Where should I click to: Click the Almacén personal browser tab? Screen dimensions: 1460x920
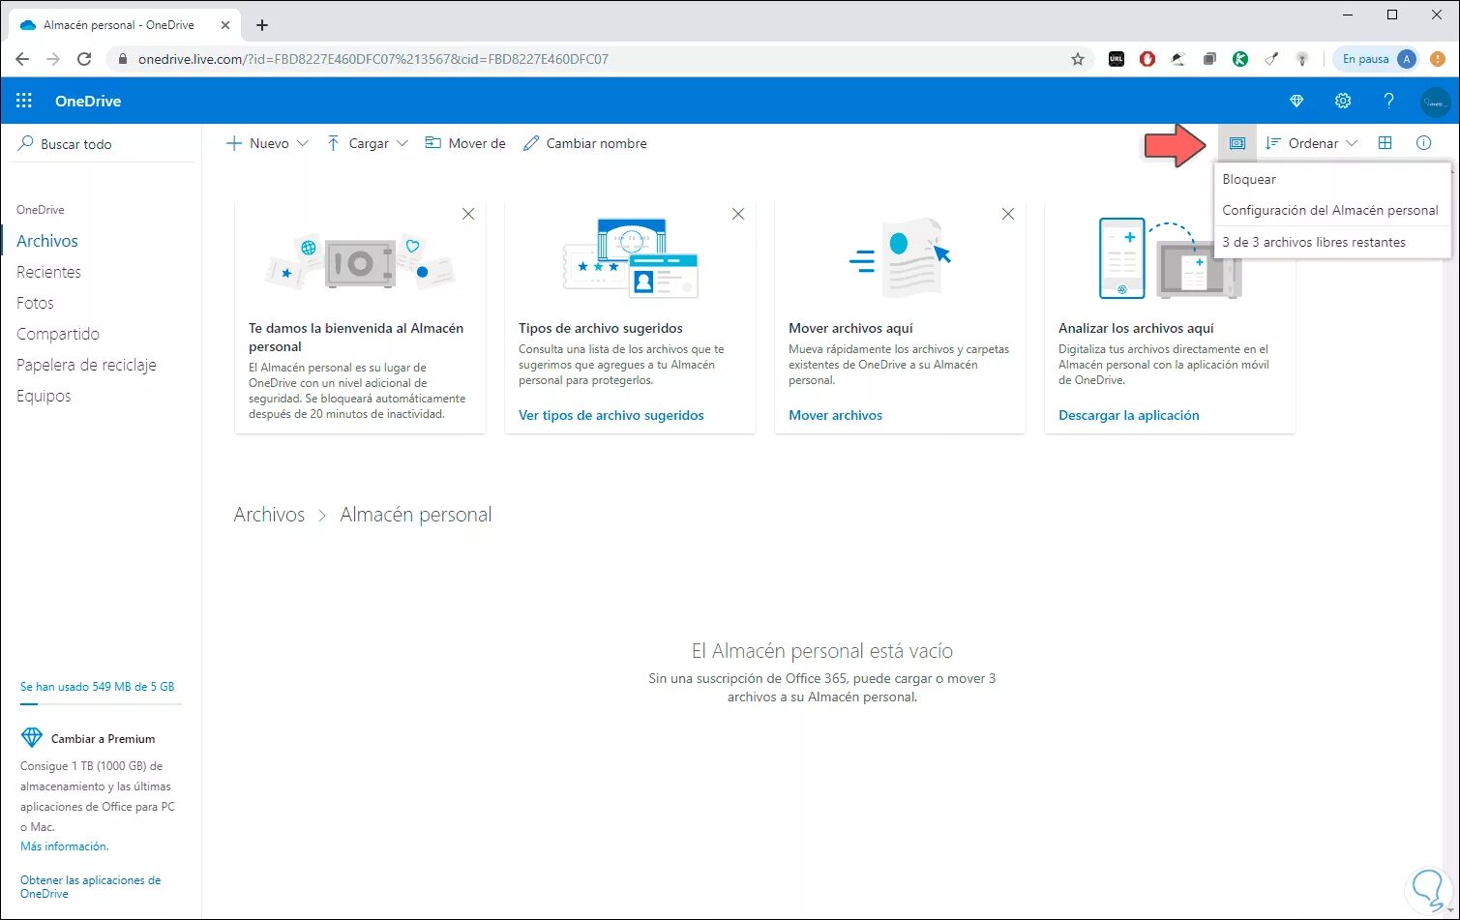(126, 25)
